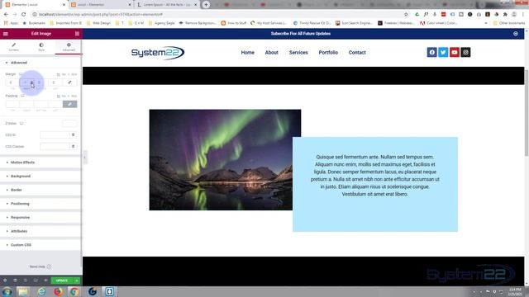Click the browser back arrow
The height and width of the screenshot is (297, 529).
[6, 15]
